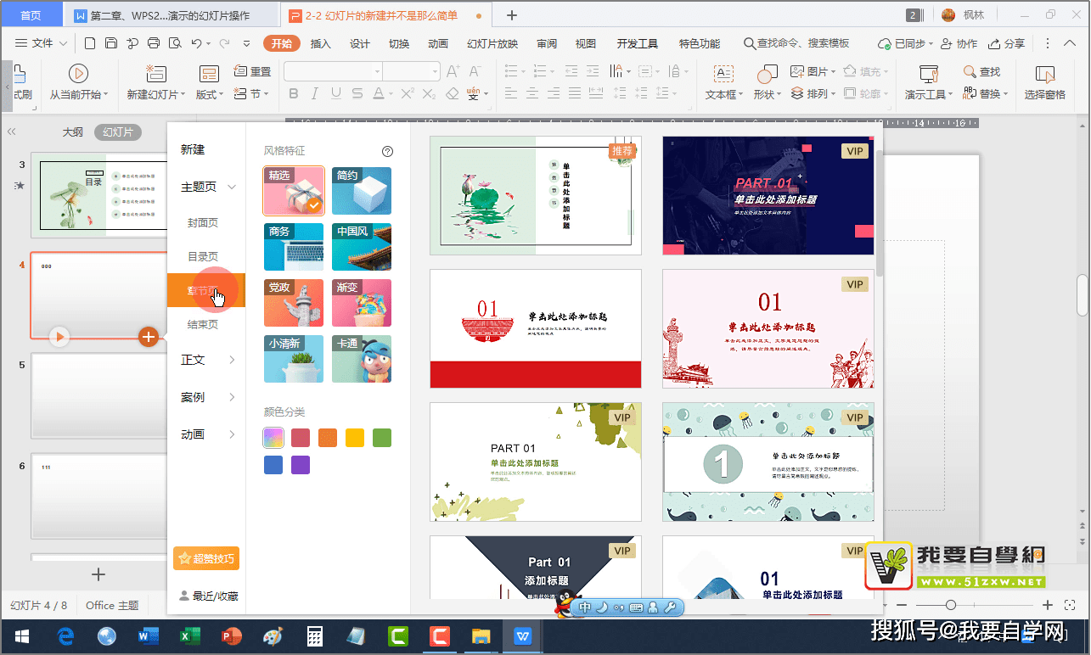
Task: Open the 插入 ribbon tab
Action: [x=320, y=43]
